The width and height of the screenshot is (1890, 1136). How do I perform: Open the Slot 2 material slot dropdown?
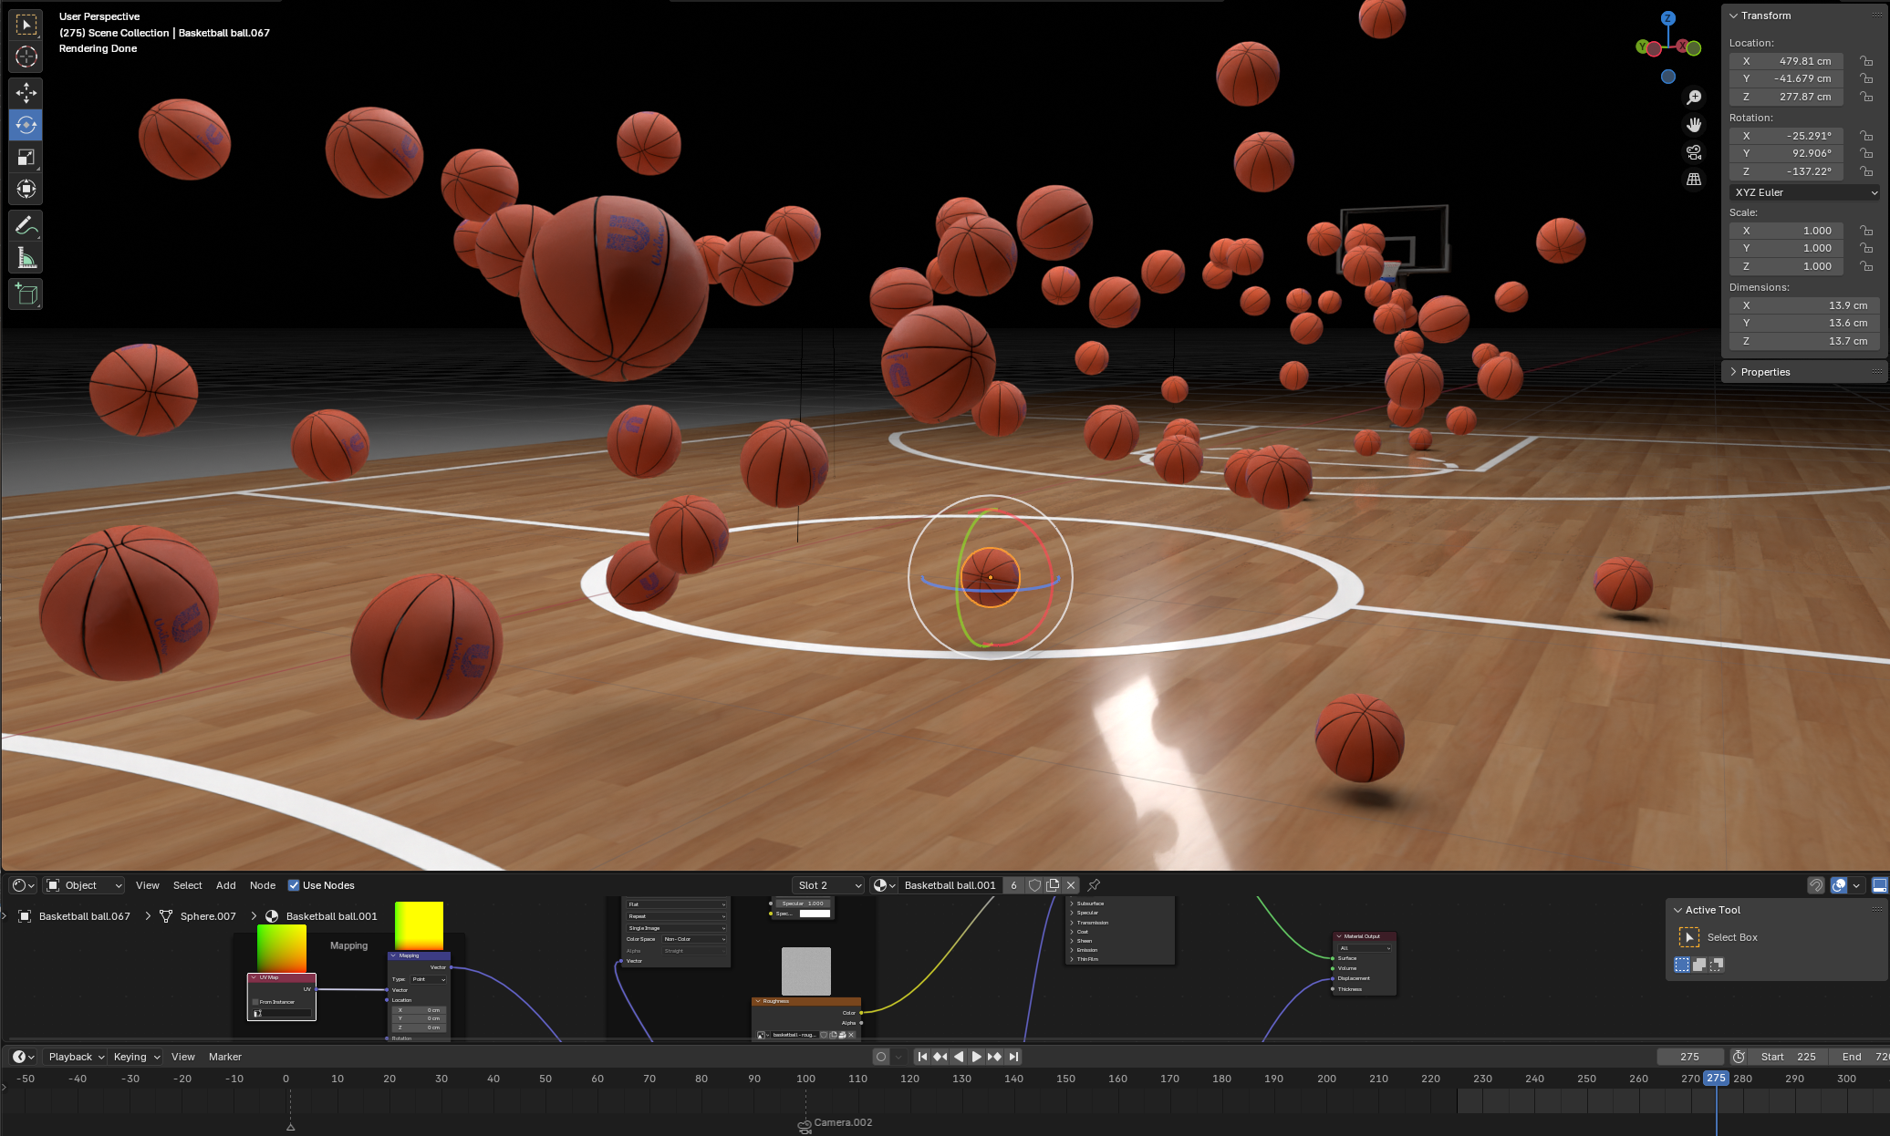coord(828,885)
